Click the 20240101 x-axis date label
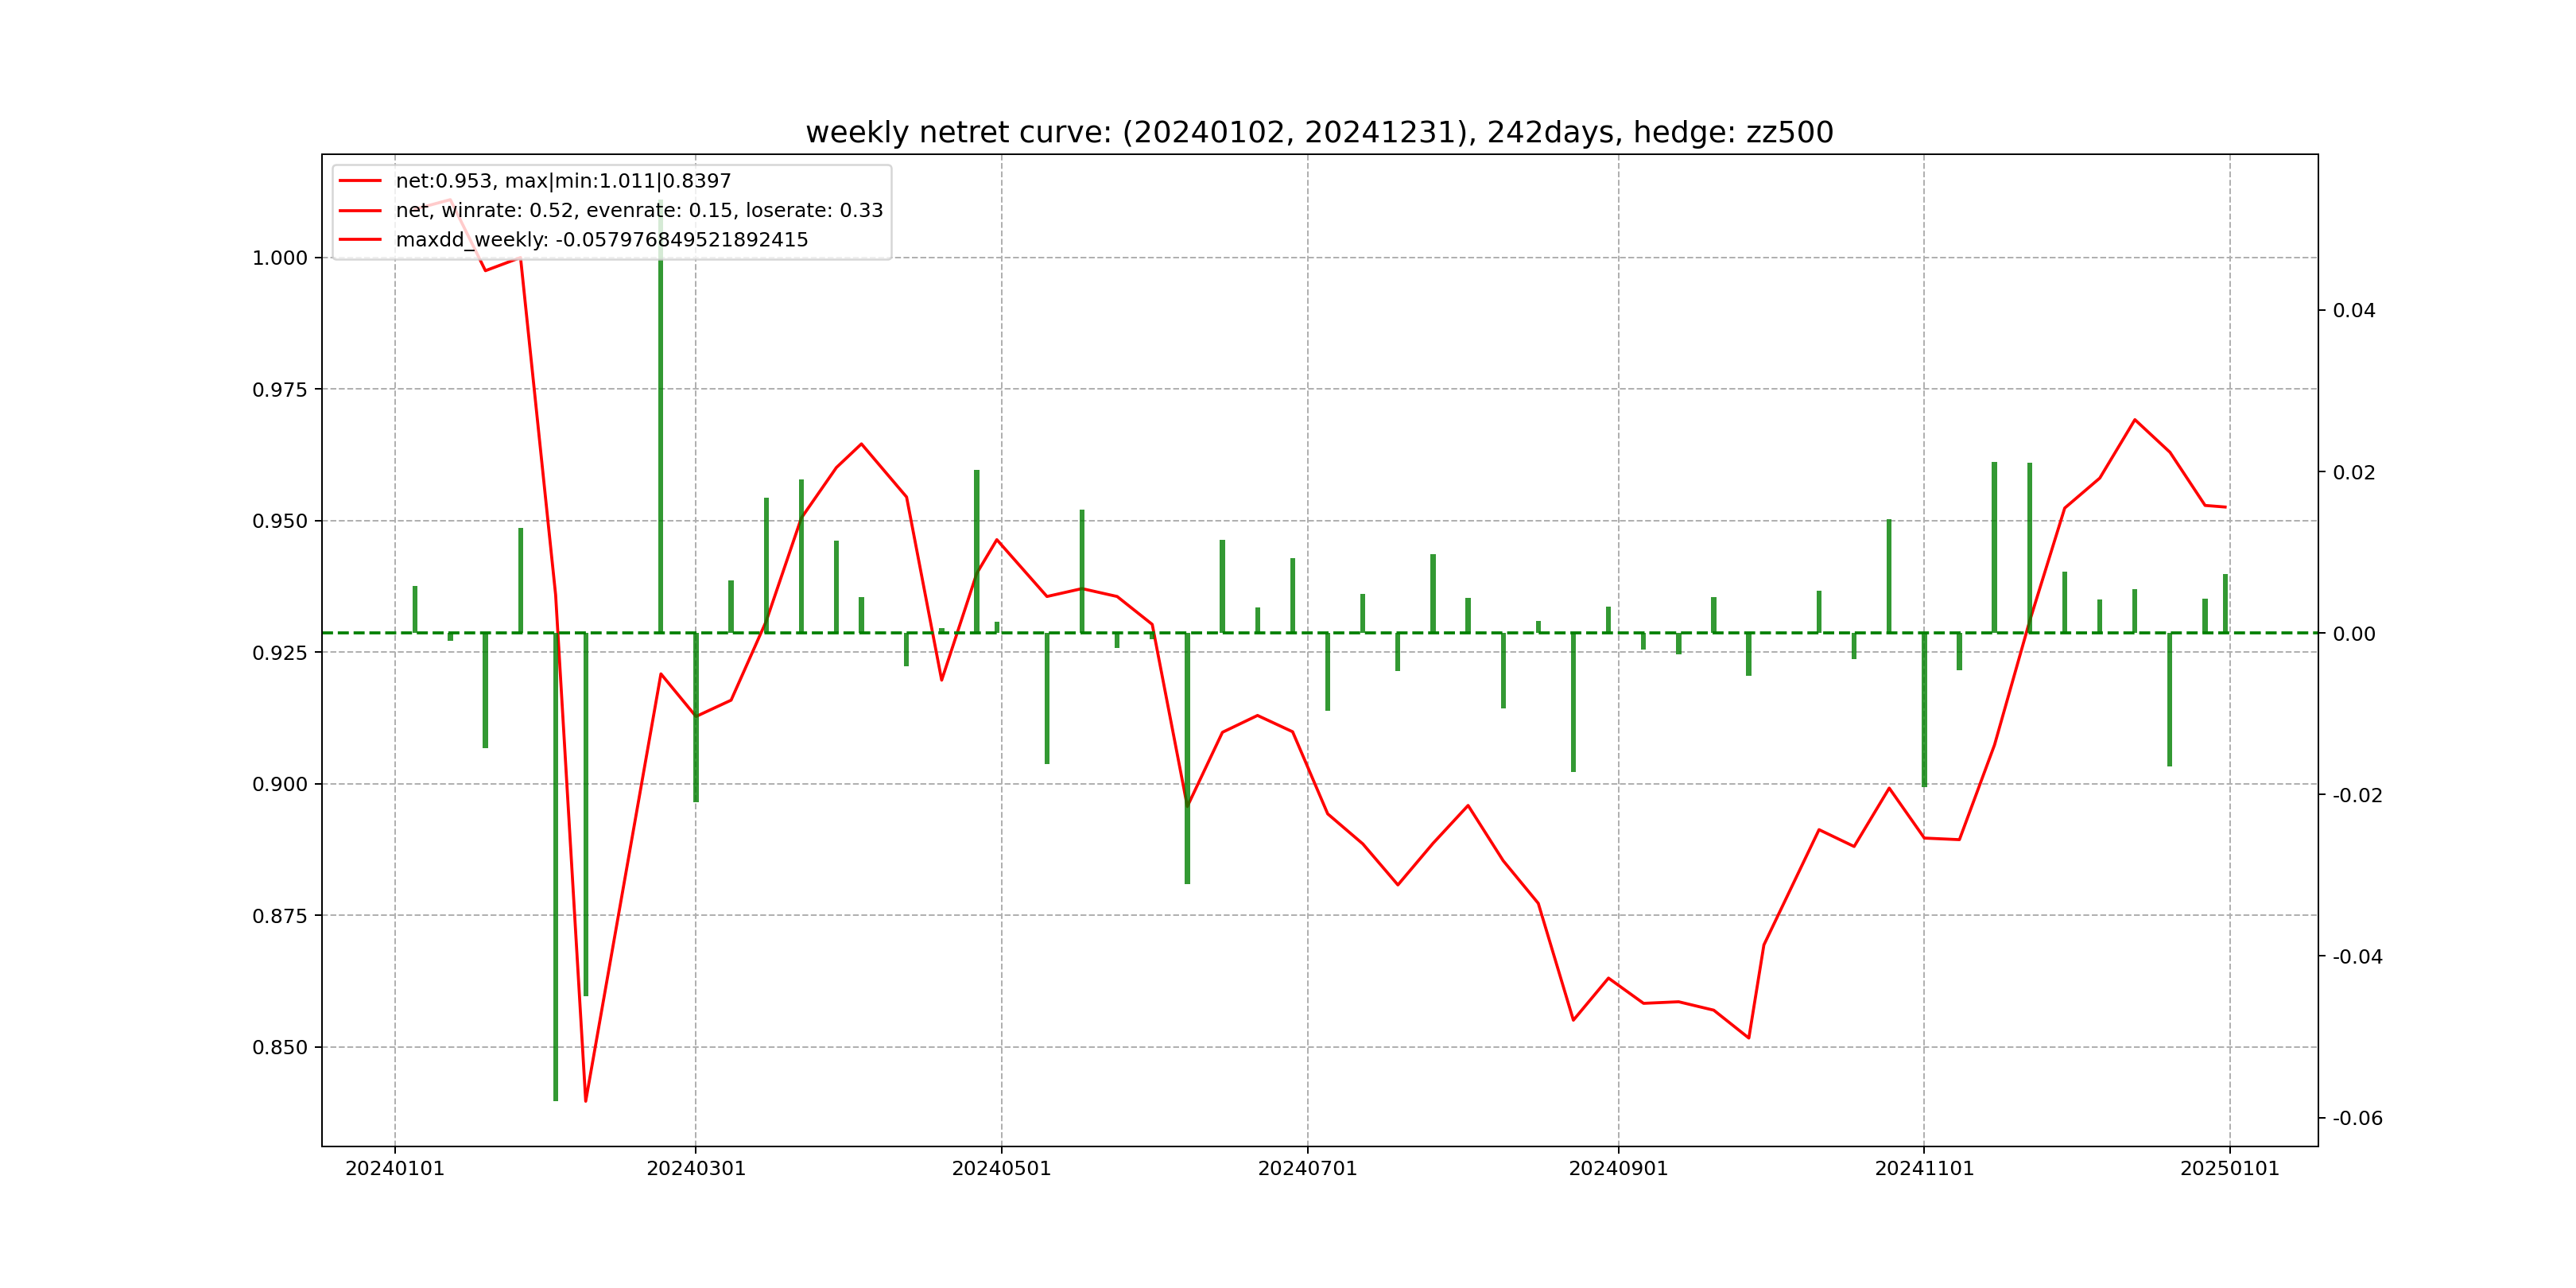 394,1169
